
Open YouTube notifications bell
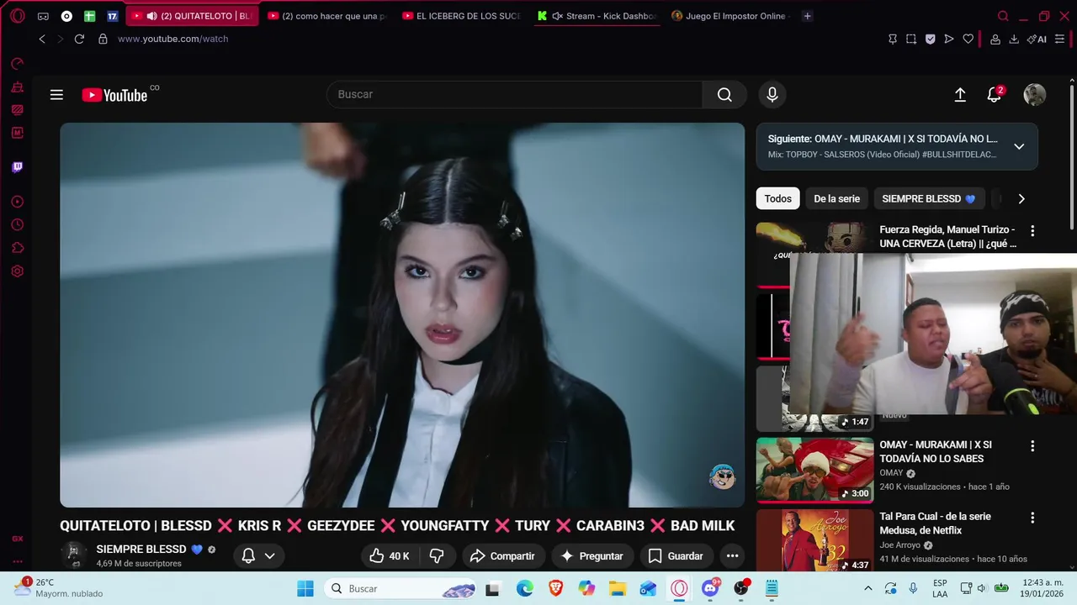click(x=995, y=95)
